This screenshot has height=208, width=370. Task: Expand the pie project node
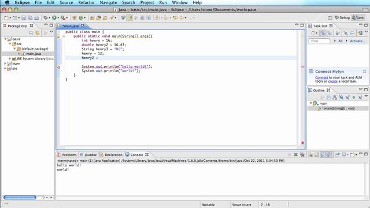[5, 68]
